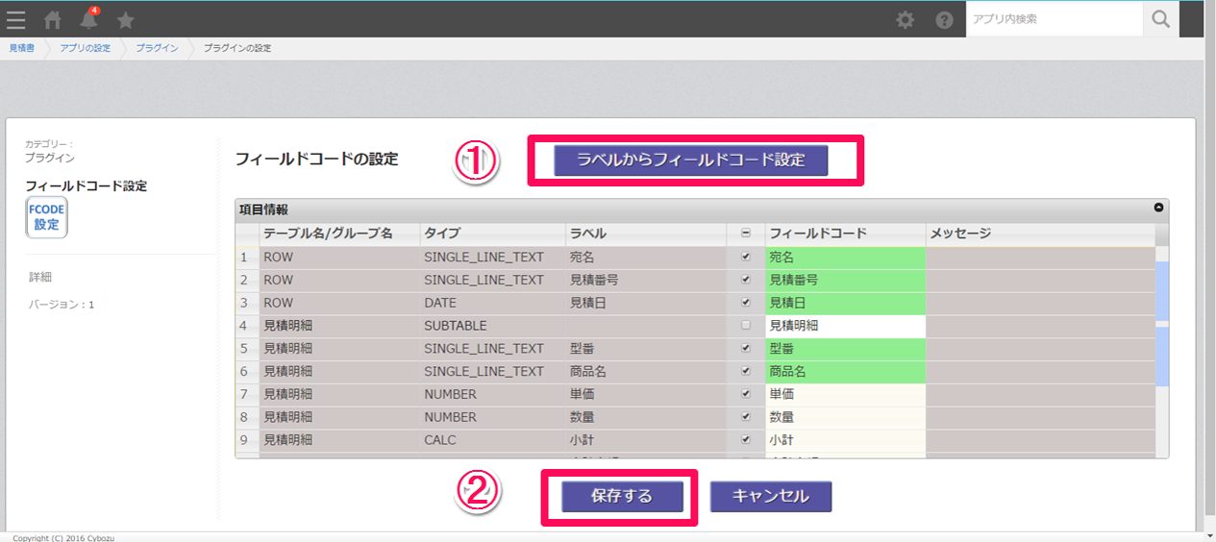Select field code cell 小計
Viewport: 1216px width, 542px height.
[x=845, y=441]
